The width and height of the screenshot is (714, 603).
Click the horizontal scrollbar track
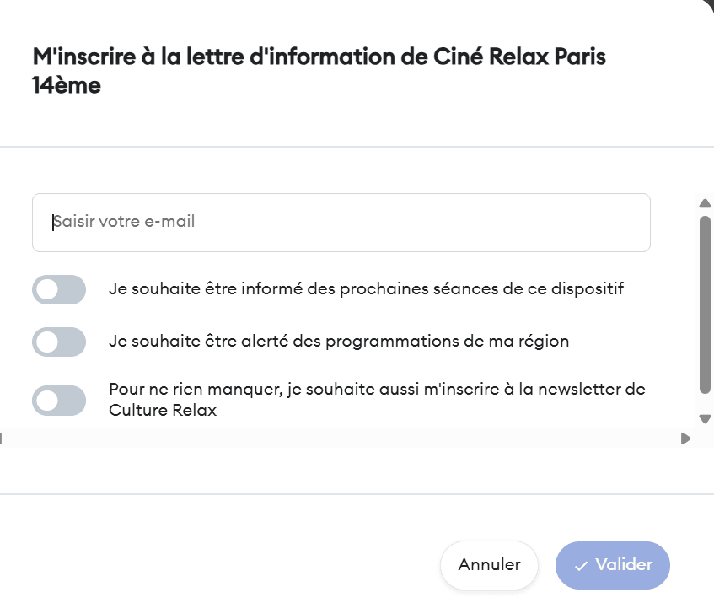pos(337,439)
